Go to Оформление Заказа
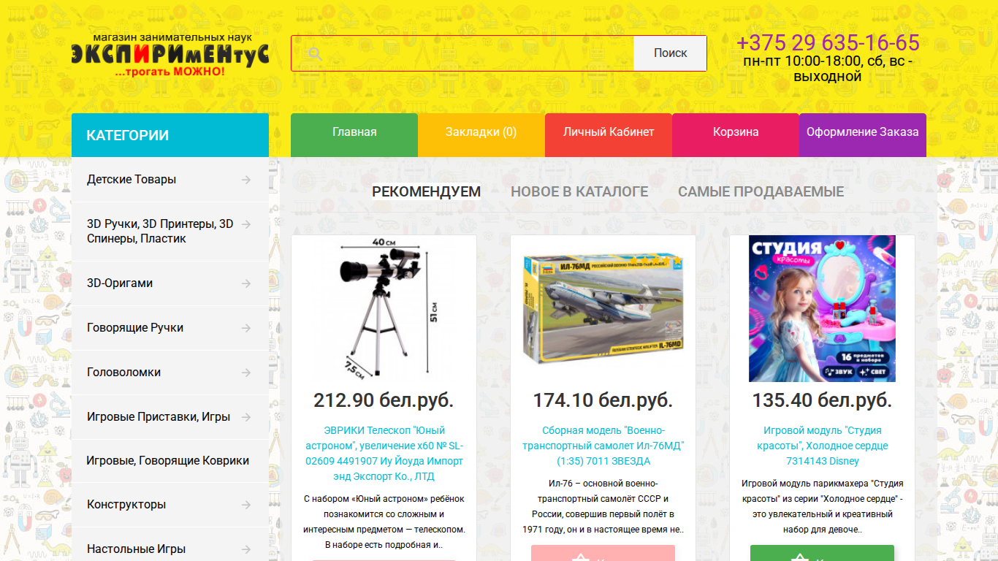The height and width of the screenshot is (561, 998). [x=863, y=135]
